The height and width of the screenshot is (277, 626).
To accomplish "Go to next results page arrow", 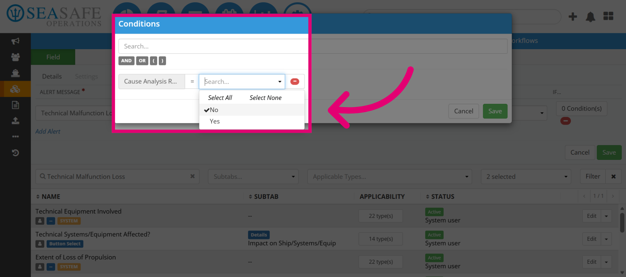I will (613, 196).
